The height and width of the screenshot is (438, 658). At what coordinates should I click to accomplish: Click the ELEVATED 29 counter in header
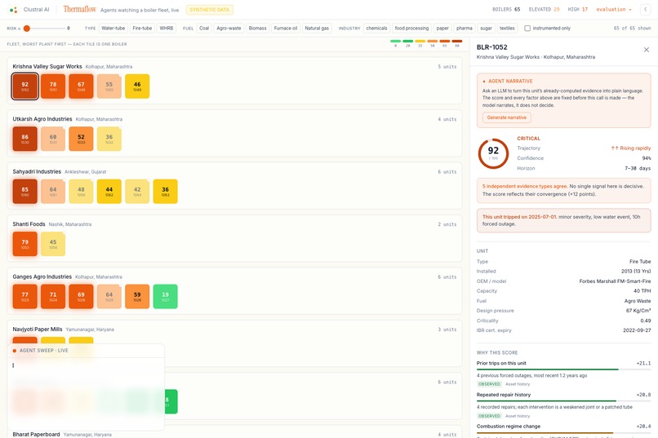tap(544, 9)
